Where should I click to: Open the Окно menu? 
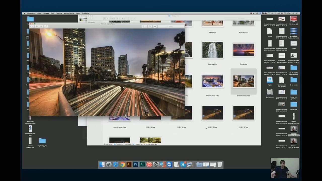78,13
